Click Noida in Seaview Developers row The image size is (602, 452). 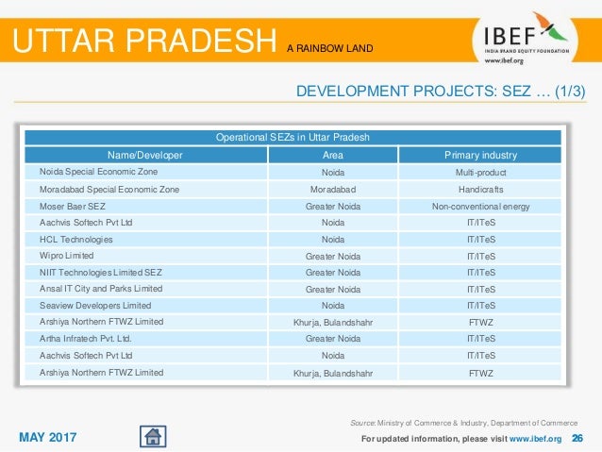[x=333, y=306]
